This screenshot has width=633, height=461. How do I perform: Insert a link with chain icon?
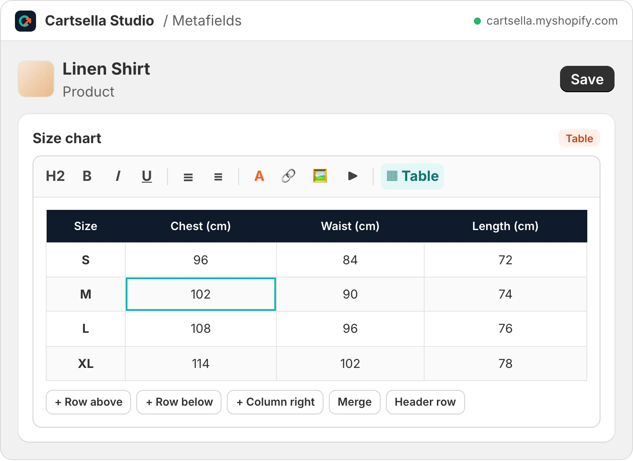pos(288,176)
